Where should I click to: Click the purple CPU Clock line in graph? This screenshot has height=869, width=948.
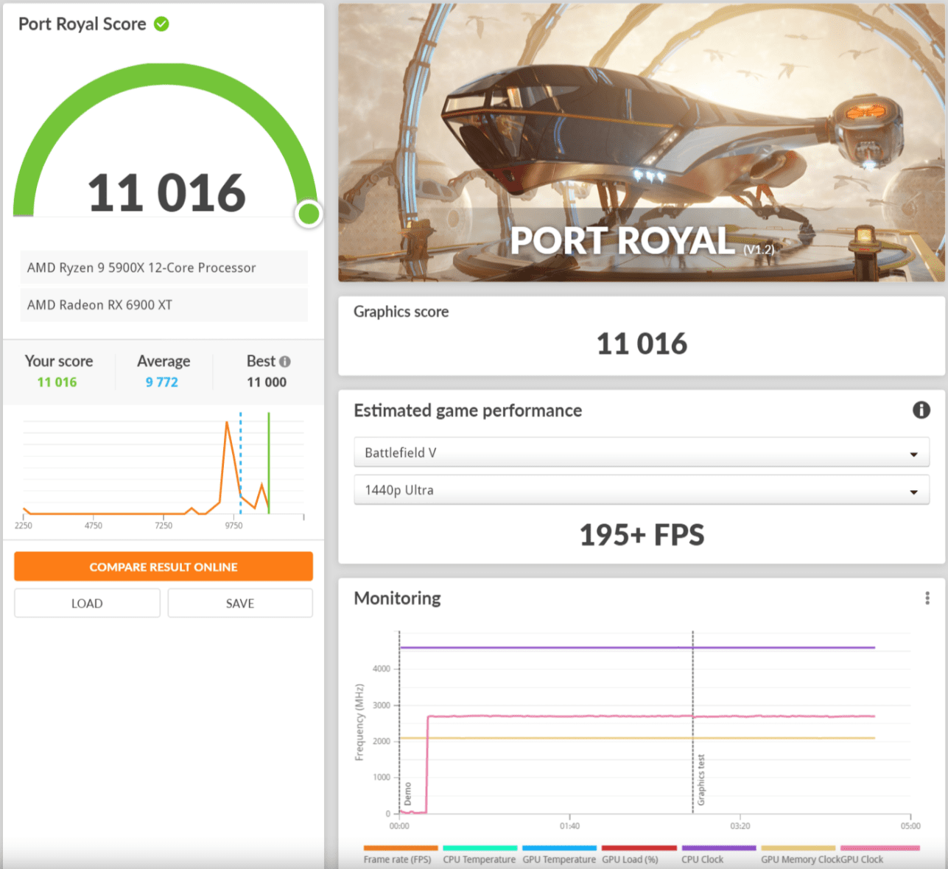coord(637,648)
